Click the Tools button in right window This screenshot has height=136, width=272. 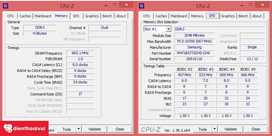pos(203,129)
